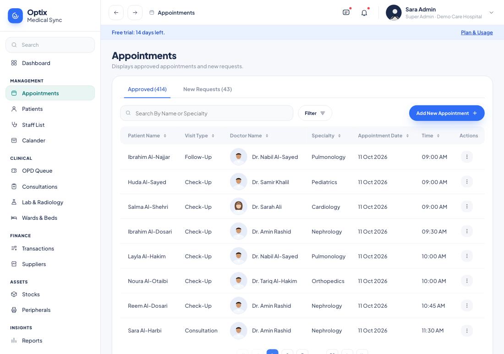The width and height of the screenshot is (504, 354).
Task: Open actions menu for Salma Al-Shehri row
Action: (x=467, y=207)
